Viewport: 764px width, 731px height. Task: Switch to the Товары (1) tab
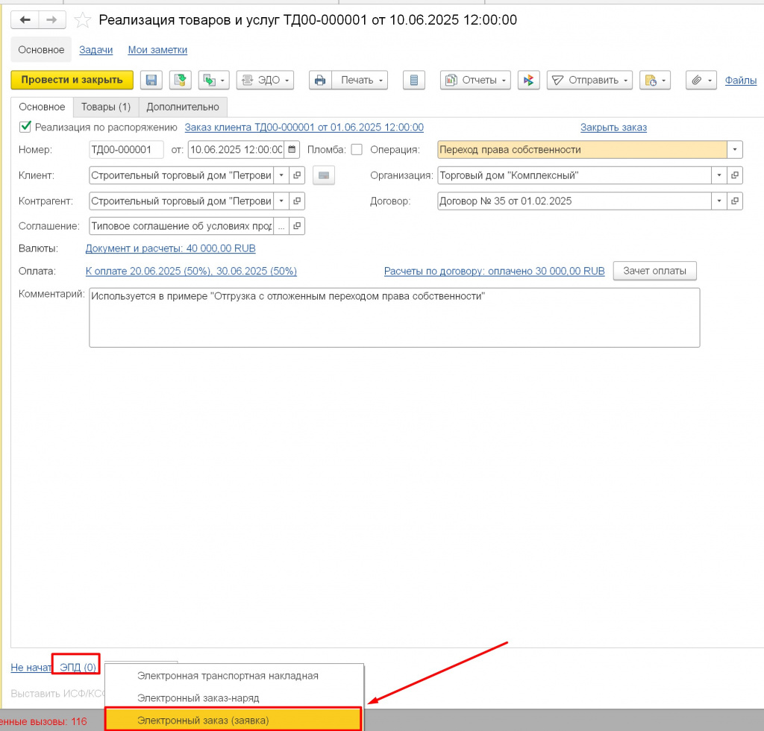[106, 107]
